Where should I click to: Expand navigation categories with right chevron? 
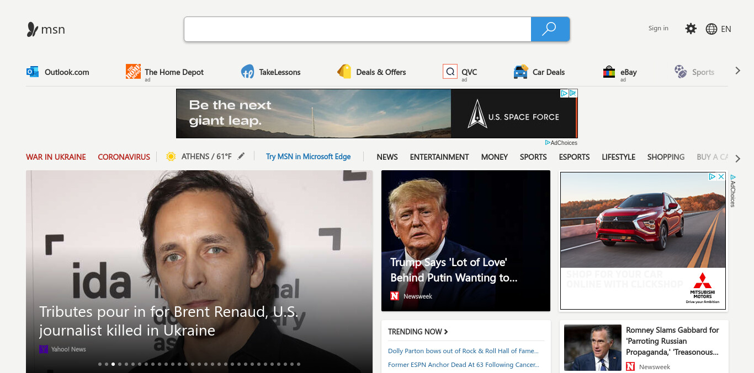tap(738, 159)
